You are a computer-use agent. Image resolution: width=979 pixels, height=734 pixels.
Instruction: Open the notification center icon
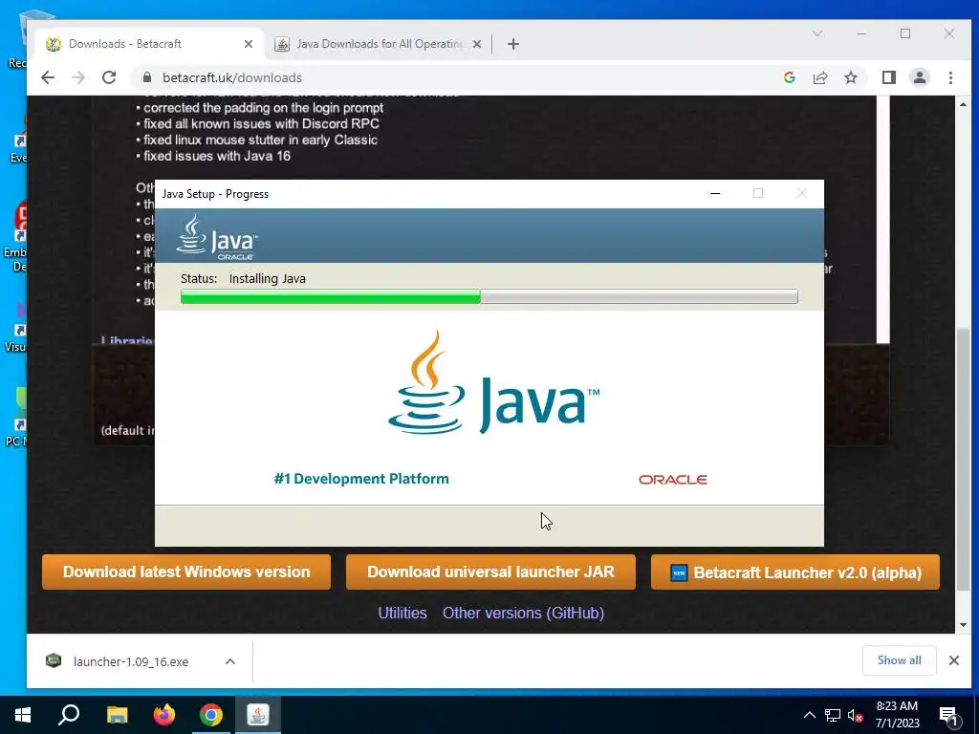(948, 715)
